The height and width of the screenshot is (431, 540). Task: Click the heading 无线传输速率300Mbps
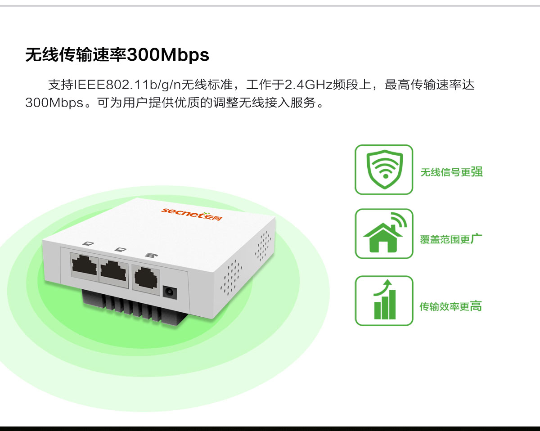tap(117, 54)
